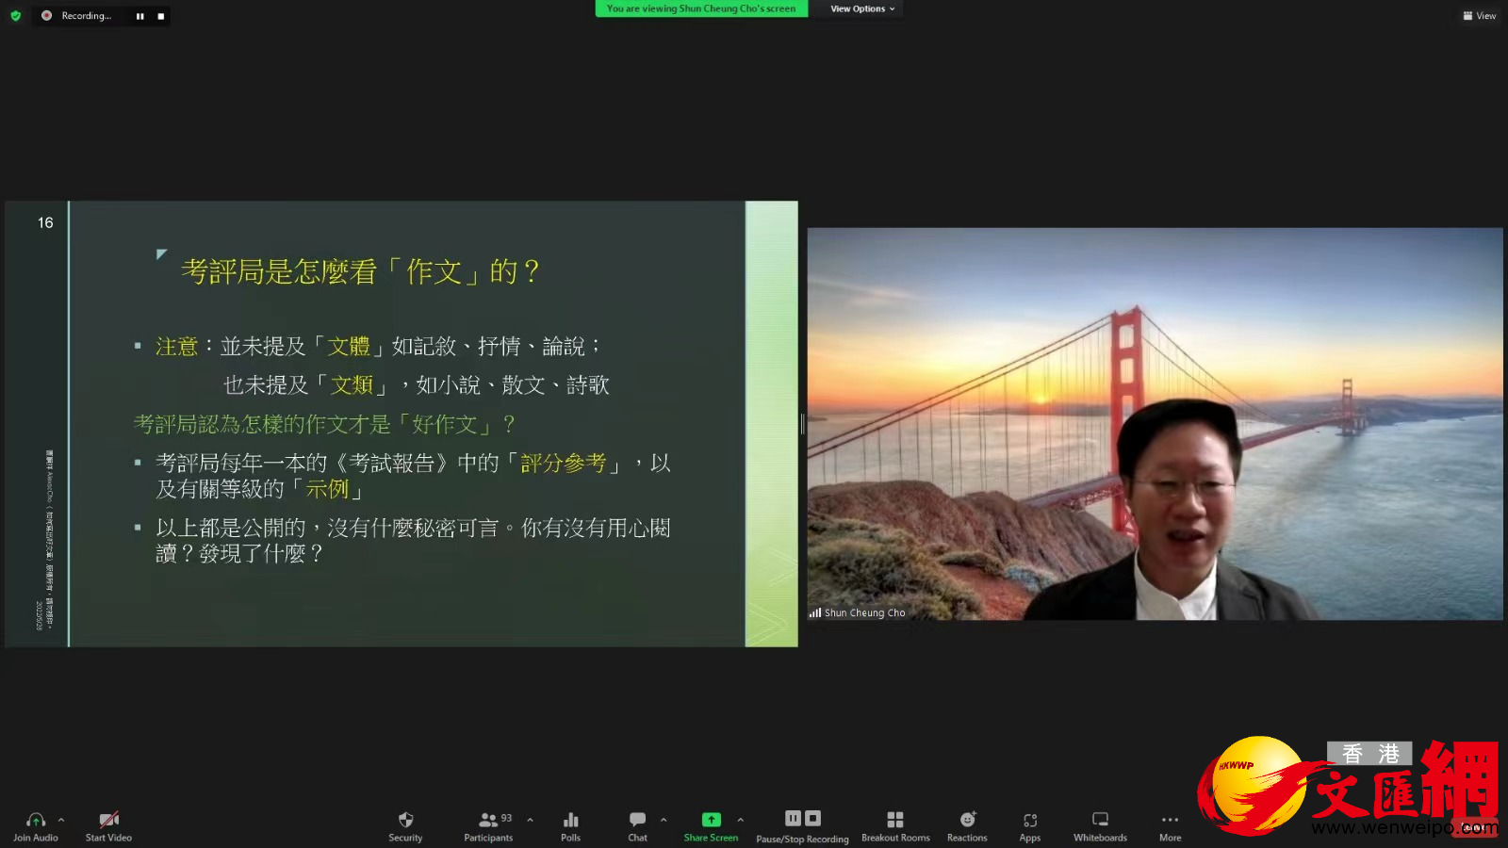Click Join Audio to connect audio
Viewport: 1508px width, 848px height.
click(x=36, y=824)
